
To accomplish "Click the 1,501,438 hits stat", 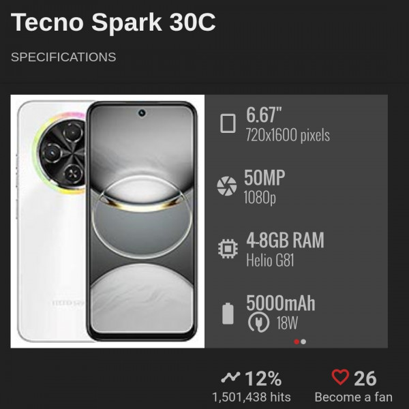I will click(x=252, y=397).
